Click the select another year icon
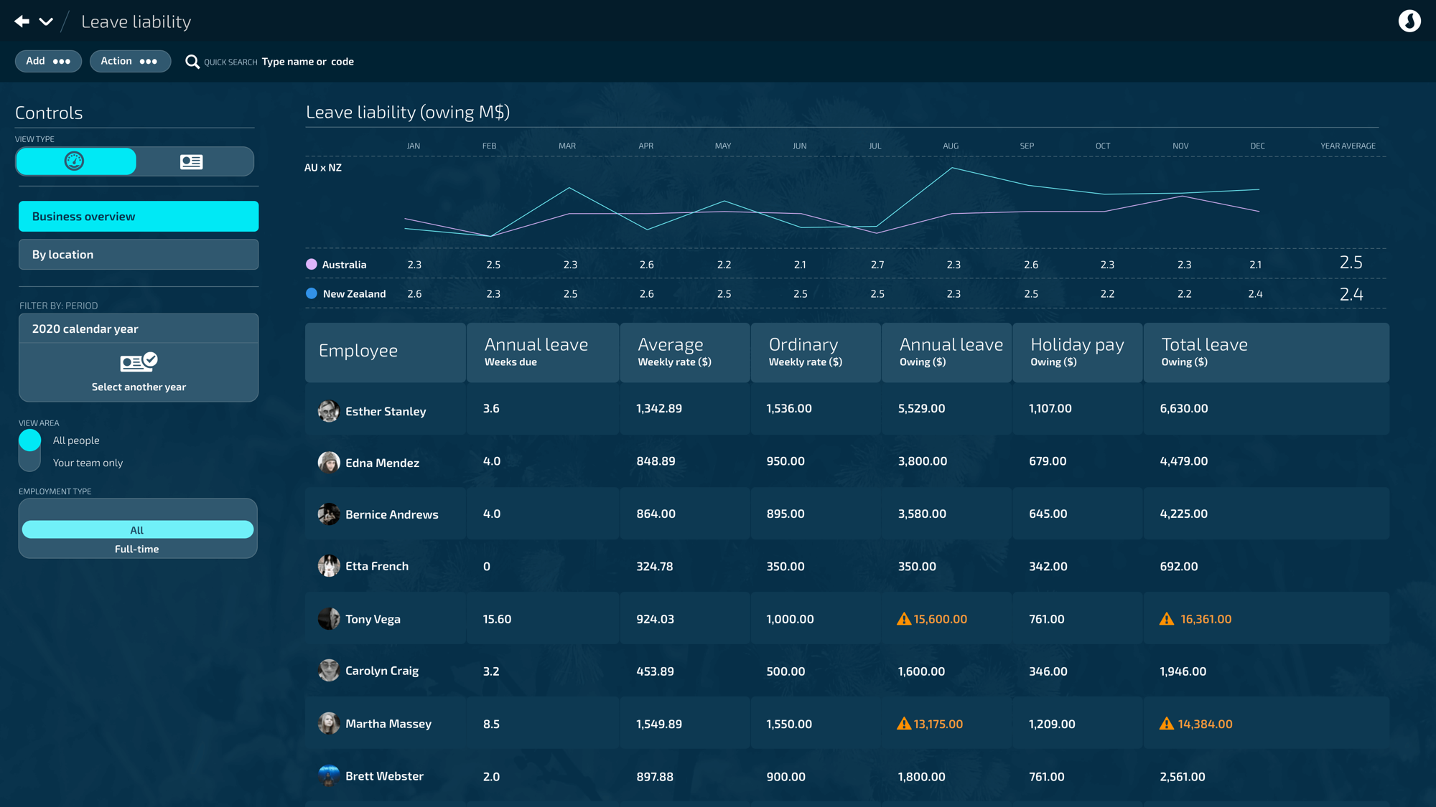Screen dimensions: 1436x807 pyautogui.click(x=139, y=362)
